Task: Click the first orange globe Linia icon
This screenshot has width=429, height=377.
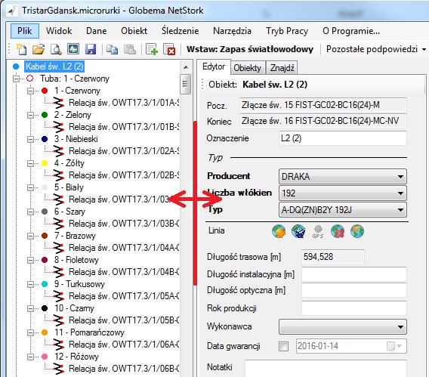Action: point(279,231)
